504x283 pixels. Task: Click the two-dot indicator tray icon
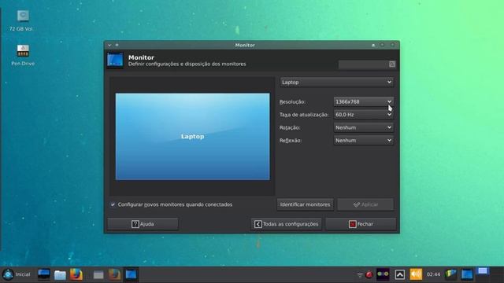point(383,274)
